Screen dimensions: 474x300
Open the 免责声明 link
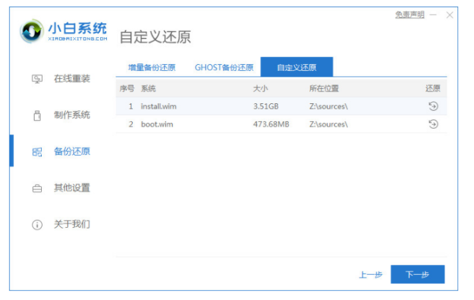[x=409, y=15]
